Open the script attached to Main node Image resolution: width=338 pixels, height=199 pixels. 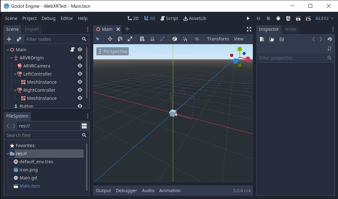(72, 50)
